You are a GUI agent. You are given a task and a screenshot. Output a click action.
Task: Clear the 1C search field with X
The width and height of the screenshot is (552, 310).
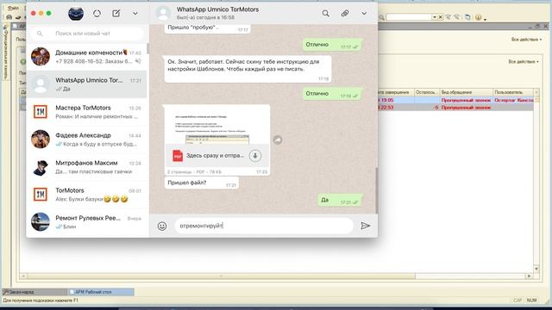point(440,17)
